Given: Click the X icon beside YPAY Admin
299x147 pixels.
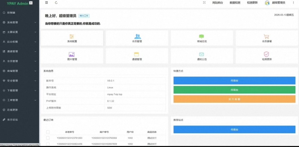Looking at the screenshot, I should click(x=31, y=3).
